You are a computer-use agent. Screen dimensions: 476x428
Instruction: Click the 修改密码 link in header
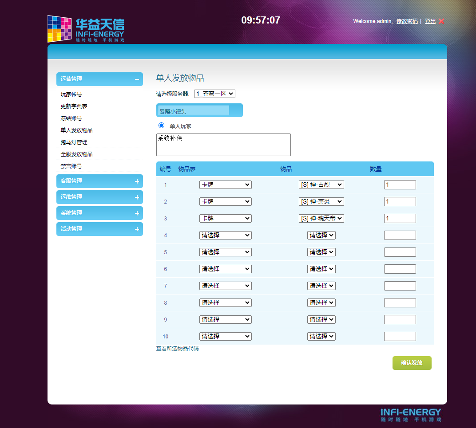407,21
